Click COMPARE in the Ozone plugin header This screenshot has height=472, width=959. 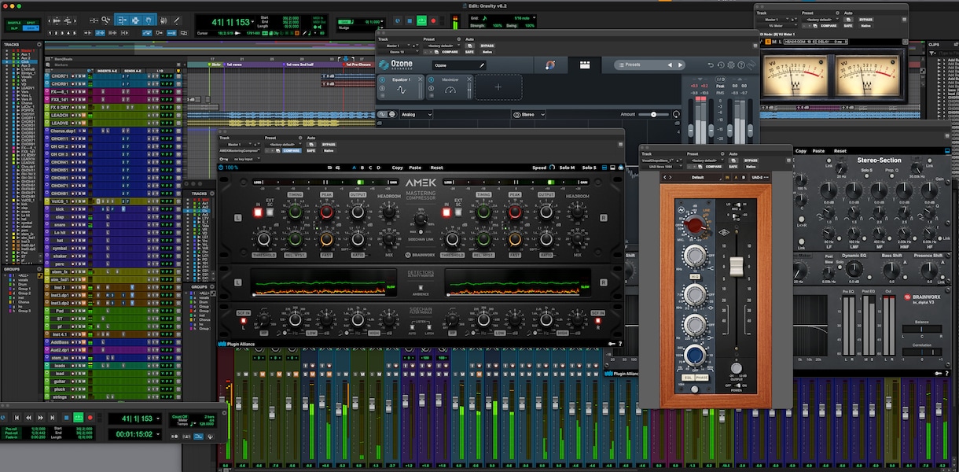click(450, 52)
